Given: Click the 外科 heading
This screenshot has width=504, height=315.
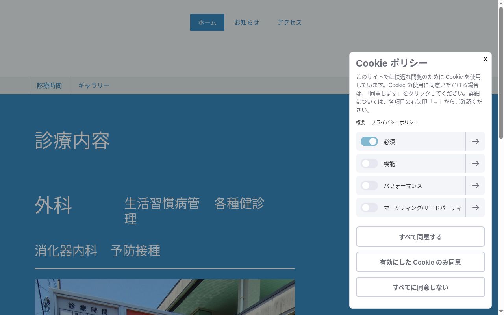Looking at the screenshot, I should click(x=54, y=205).
